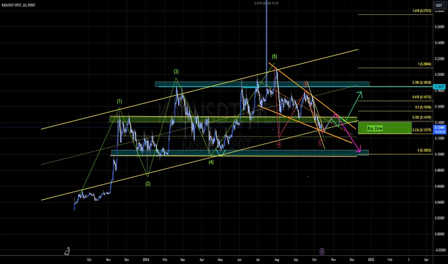Click the KASUSDT SPOT, 1D, BYBIT title
448x264 pixels.
pos(19,5)
